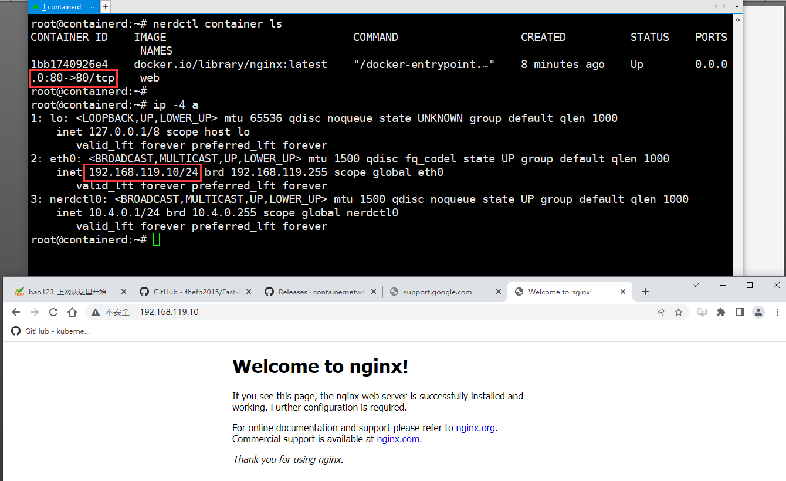
Task: Click terminal prompt cursor on last line
Action: pos(156,240)
